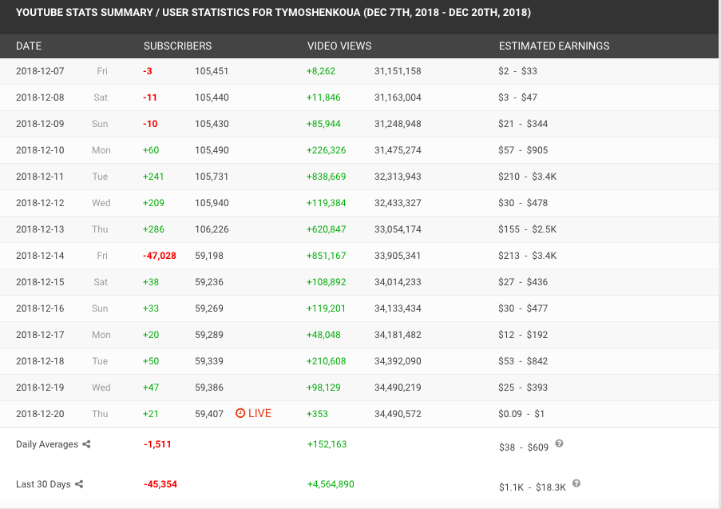The image size is (721, 509).
Task: Click the Daily Averages label
Action: click(47, 444)
